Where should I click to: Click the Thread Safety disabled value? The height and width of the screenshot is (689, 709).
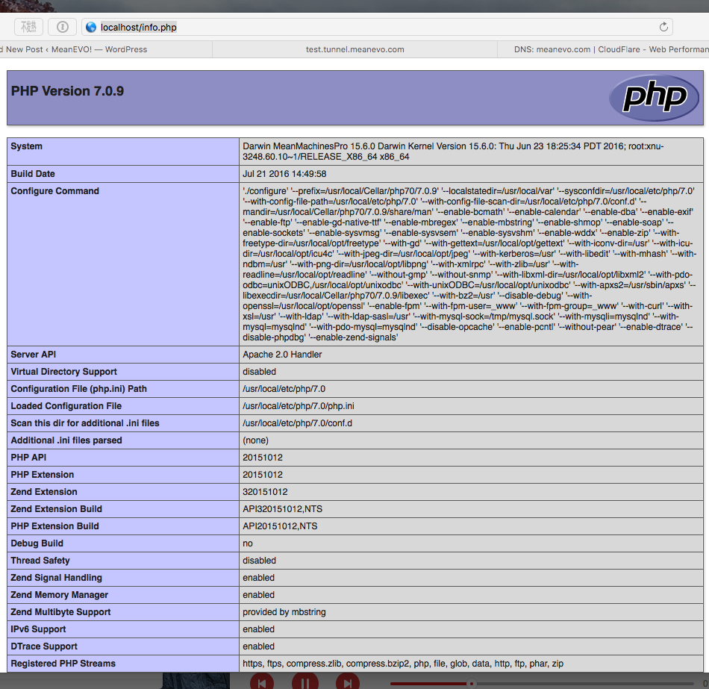tap(258, 560)
